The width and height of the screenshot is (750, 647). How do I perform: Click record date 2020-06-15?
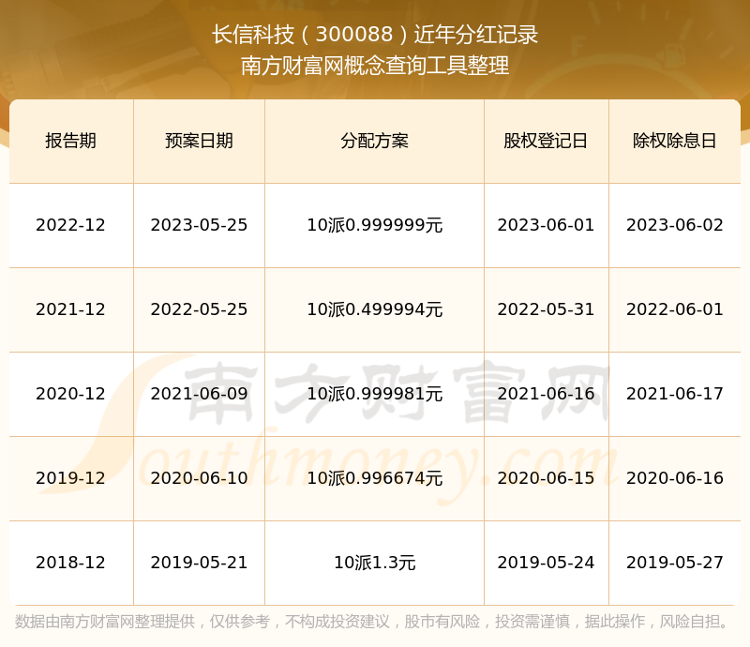(x=546, y=477)
